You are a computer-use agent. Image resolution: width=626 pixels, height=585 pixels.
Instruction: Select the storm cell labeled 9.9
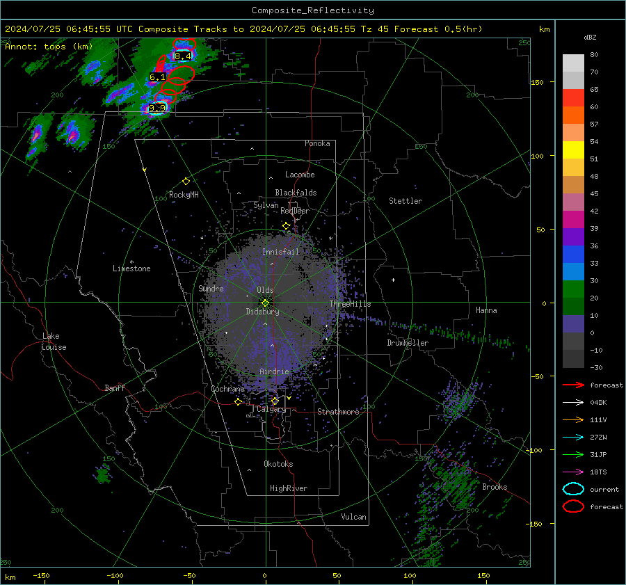tap(157, 109)
